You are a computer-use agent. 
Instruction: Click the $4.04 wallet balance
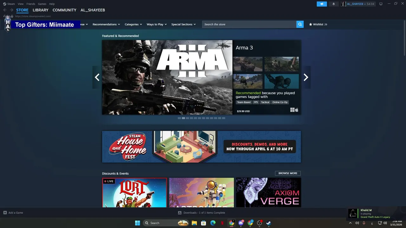[x=370, y=4]
